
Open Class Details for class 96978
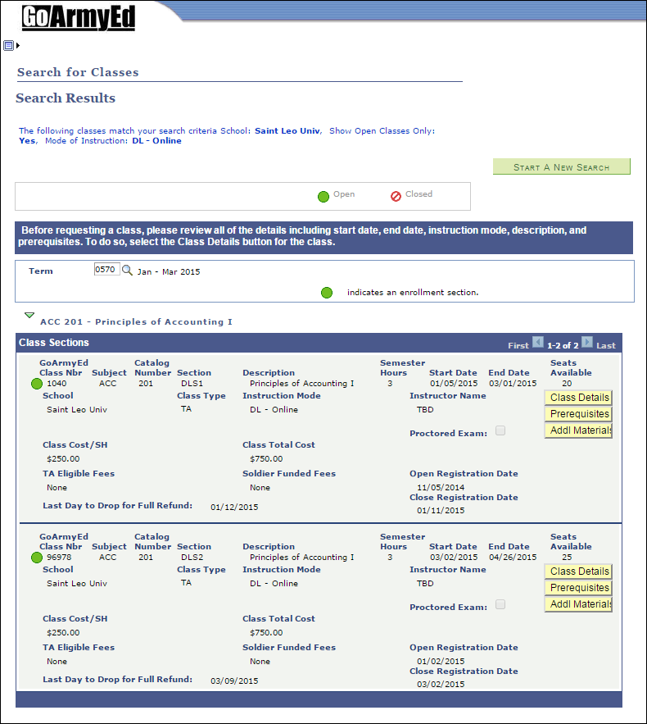click(578, 571)
